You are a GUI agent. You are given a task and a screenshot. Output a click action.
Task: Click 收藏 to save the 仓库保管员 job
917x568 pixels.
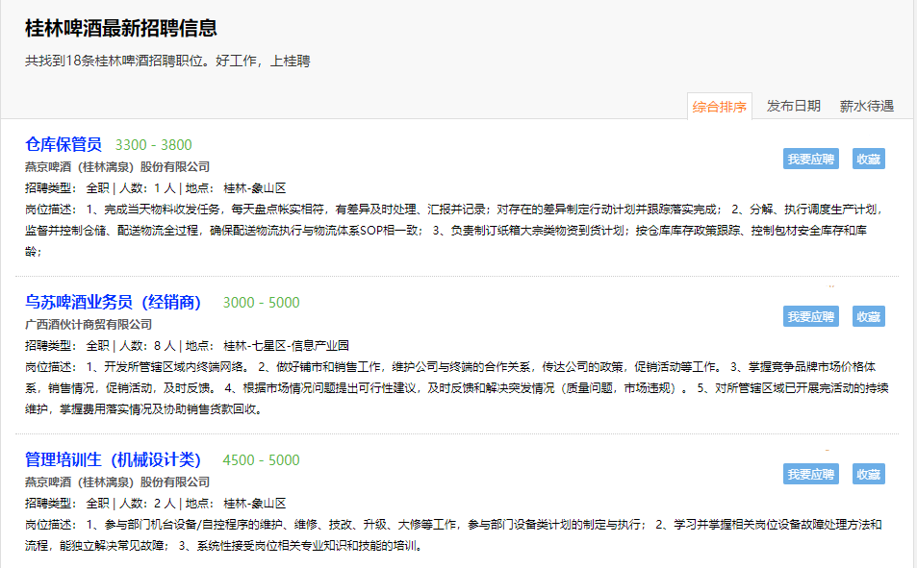(x=868, y=160)
